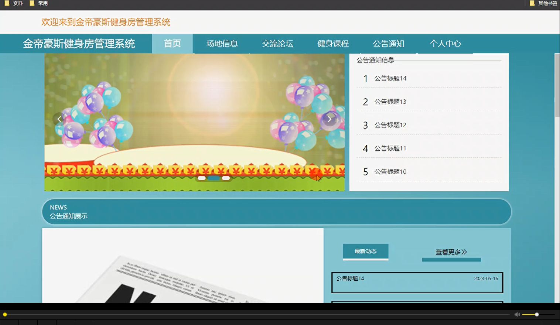Open announcement 公告标题12 in the notice list
The image size is (560, 325).
pos(390,125)
